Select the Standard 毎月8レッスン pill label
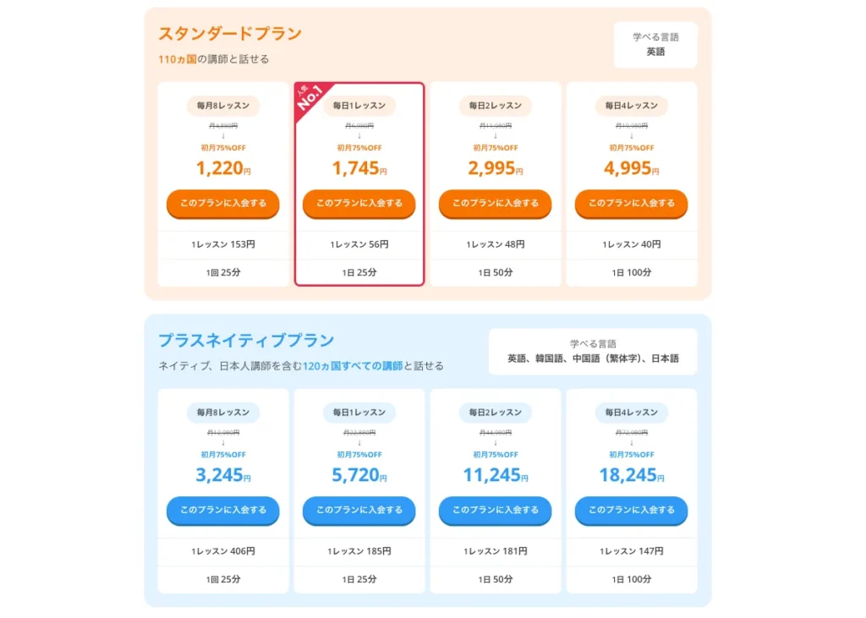Screen dimensions: 866x618 [x=222, y=106]
